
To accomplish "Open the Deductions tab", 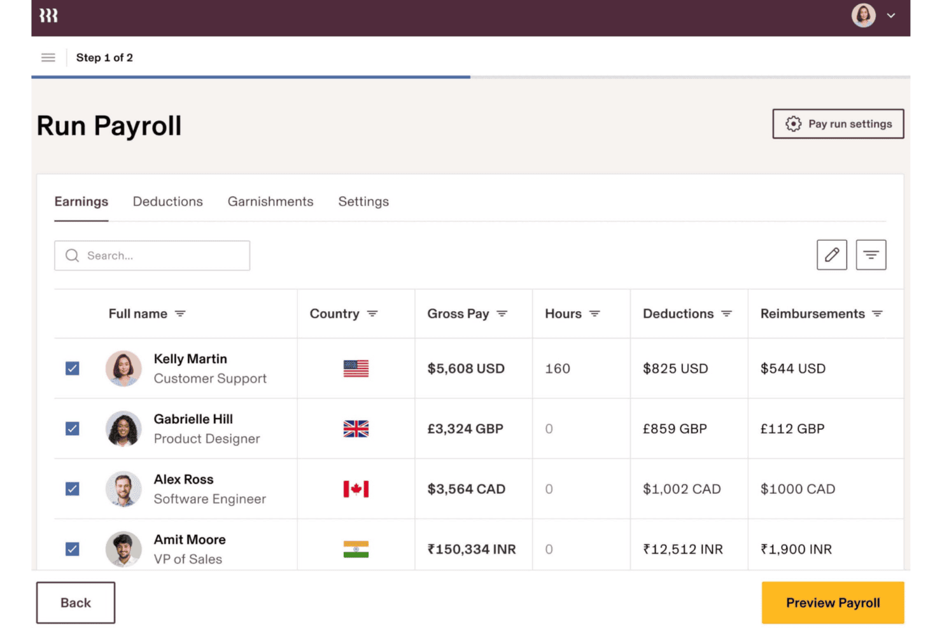I will coord(168,202).
